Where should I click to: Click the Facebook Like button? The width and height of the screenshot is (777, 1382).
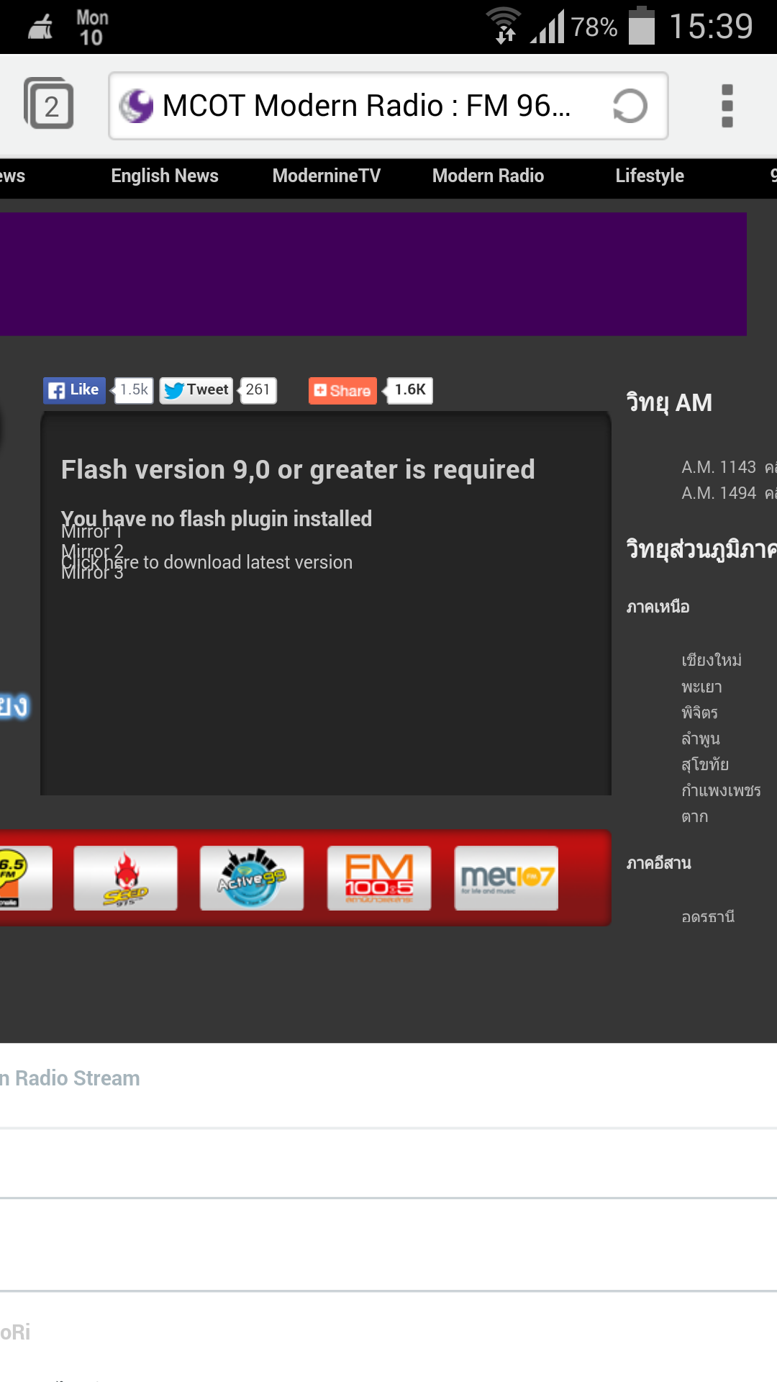tap(74, 390)
